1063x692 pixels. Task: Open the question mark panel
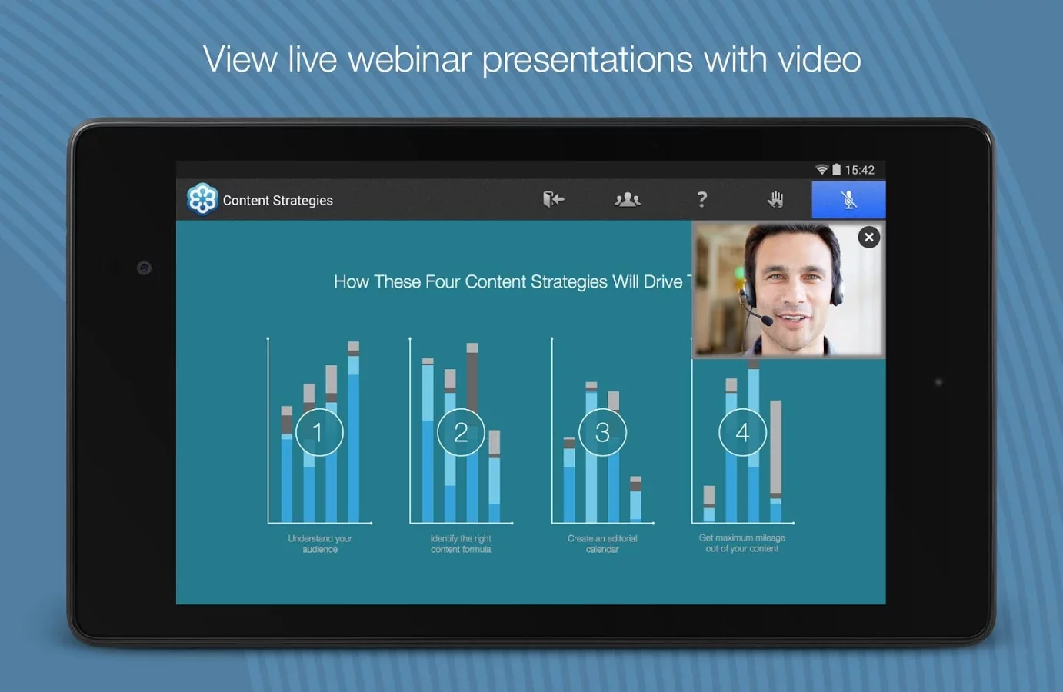point(701,200)
